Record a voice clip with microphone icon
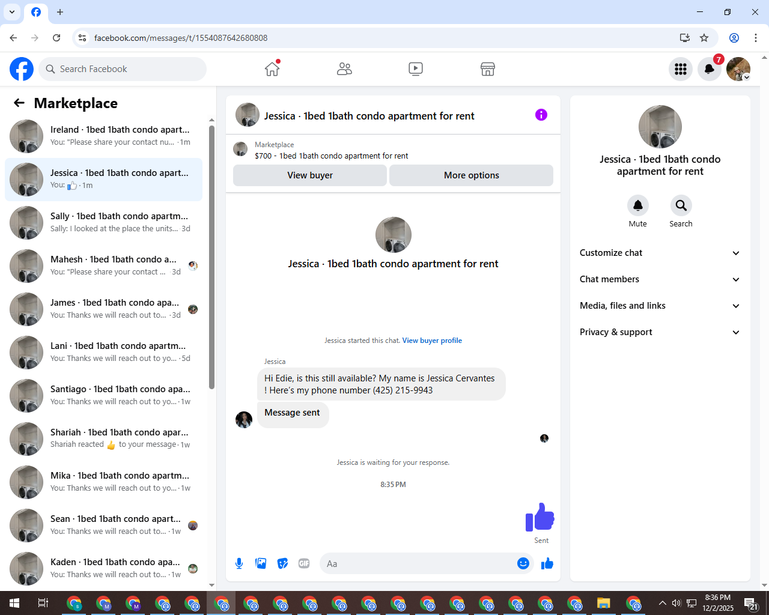 (x=239, y=563)
